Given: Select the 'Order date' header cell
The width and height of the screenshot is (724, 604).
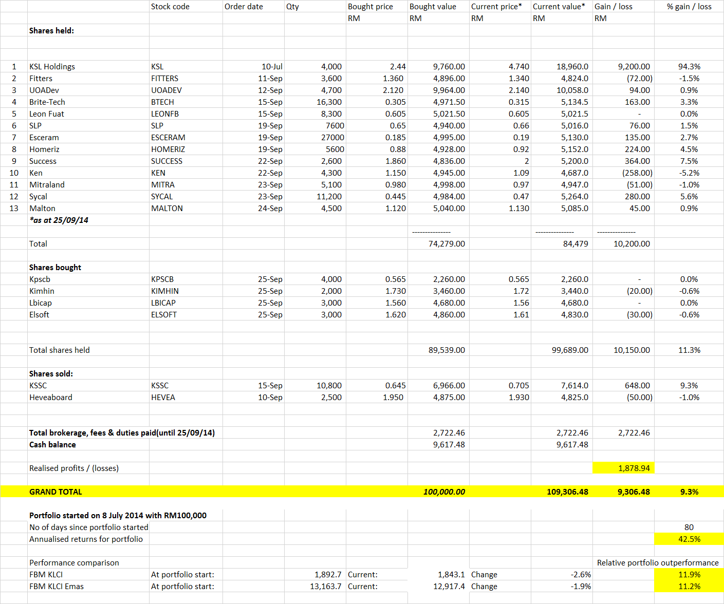Looking at the screenshot, I should [253, 7].
